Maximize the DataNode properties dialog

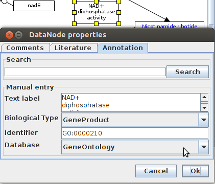[x=19, y=35]
